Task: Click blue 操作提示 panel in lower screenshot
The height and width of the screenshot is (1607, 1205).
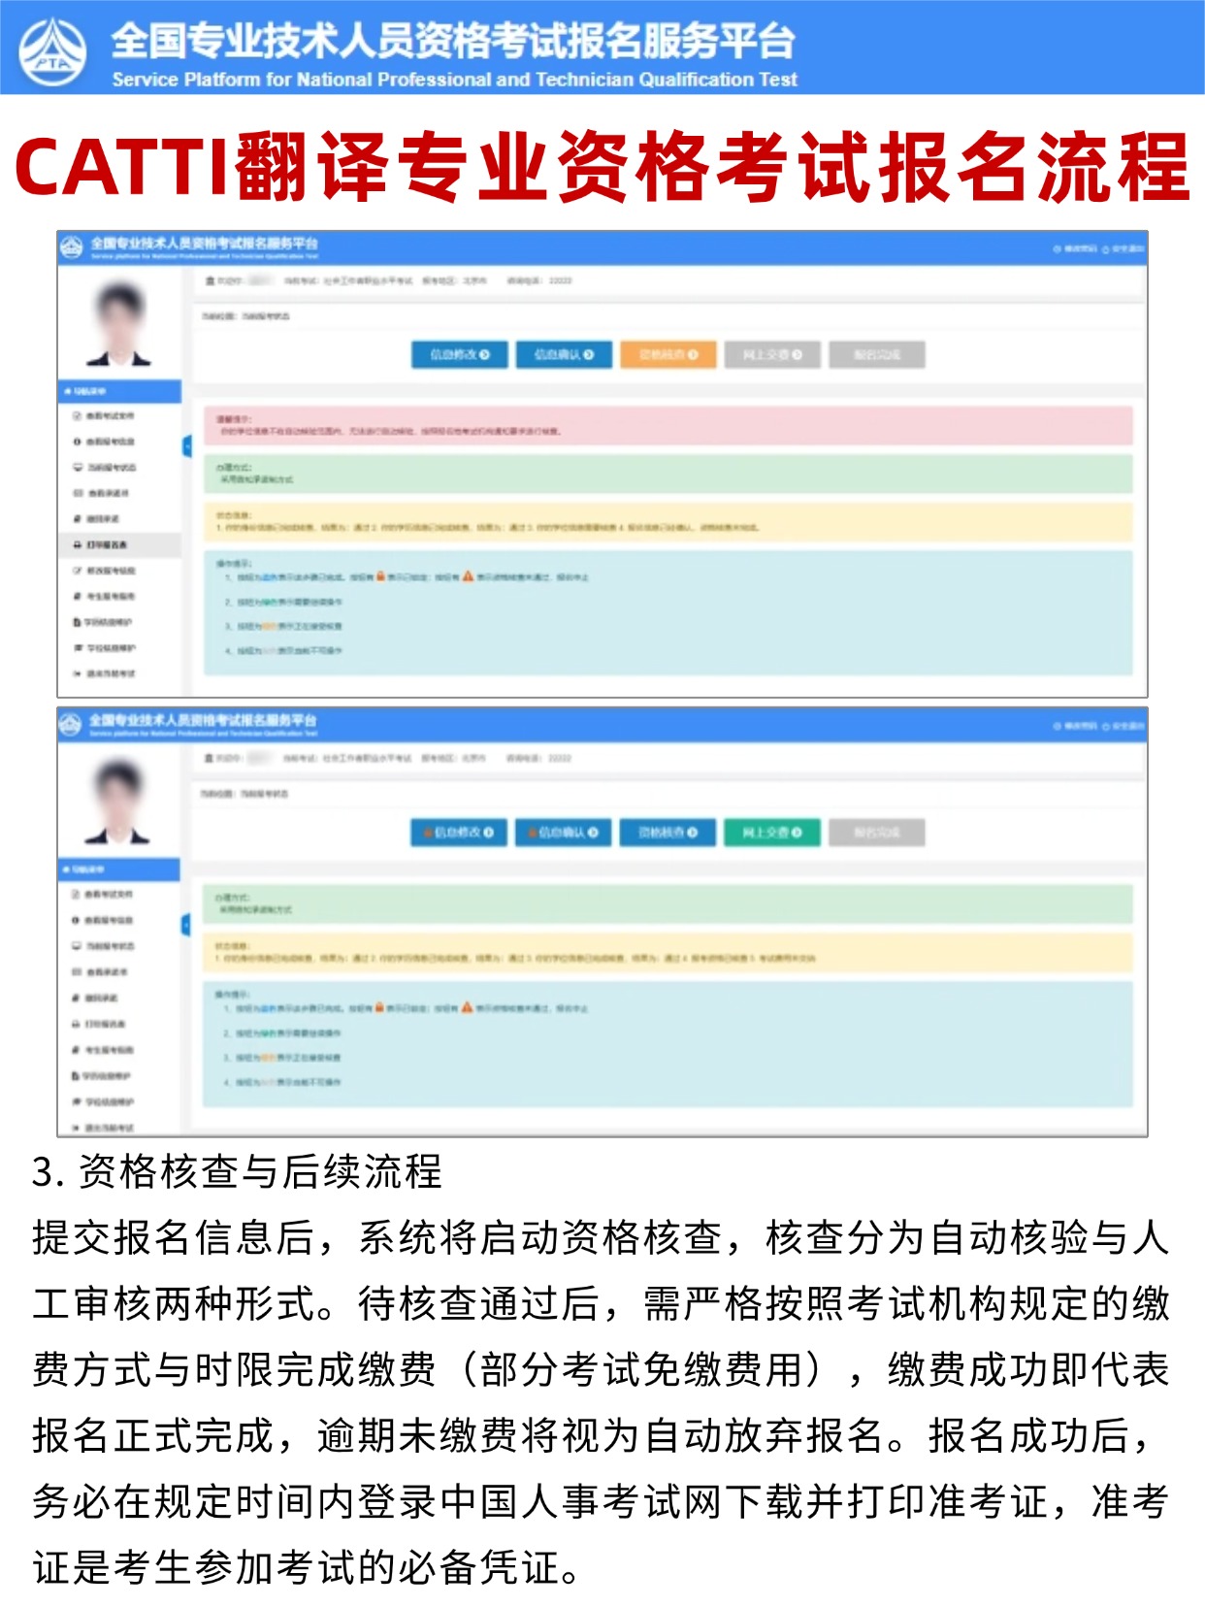Action: point(668,1043)
